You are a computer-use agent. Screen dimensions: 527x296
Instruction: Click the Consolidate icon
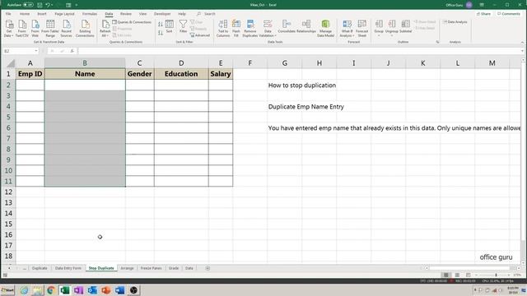(287, 27)
